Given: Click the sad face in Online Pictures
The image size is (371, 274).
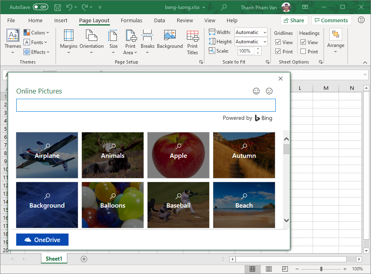Looking at the screenshot, I should pos(269,91).
